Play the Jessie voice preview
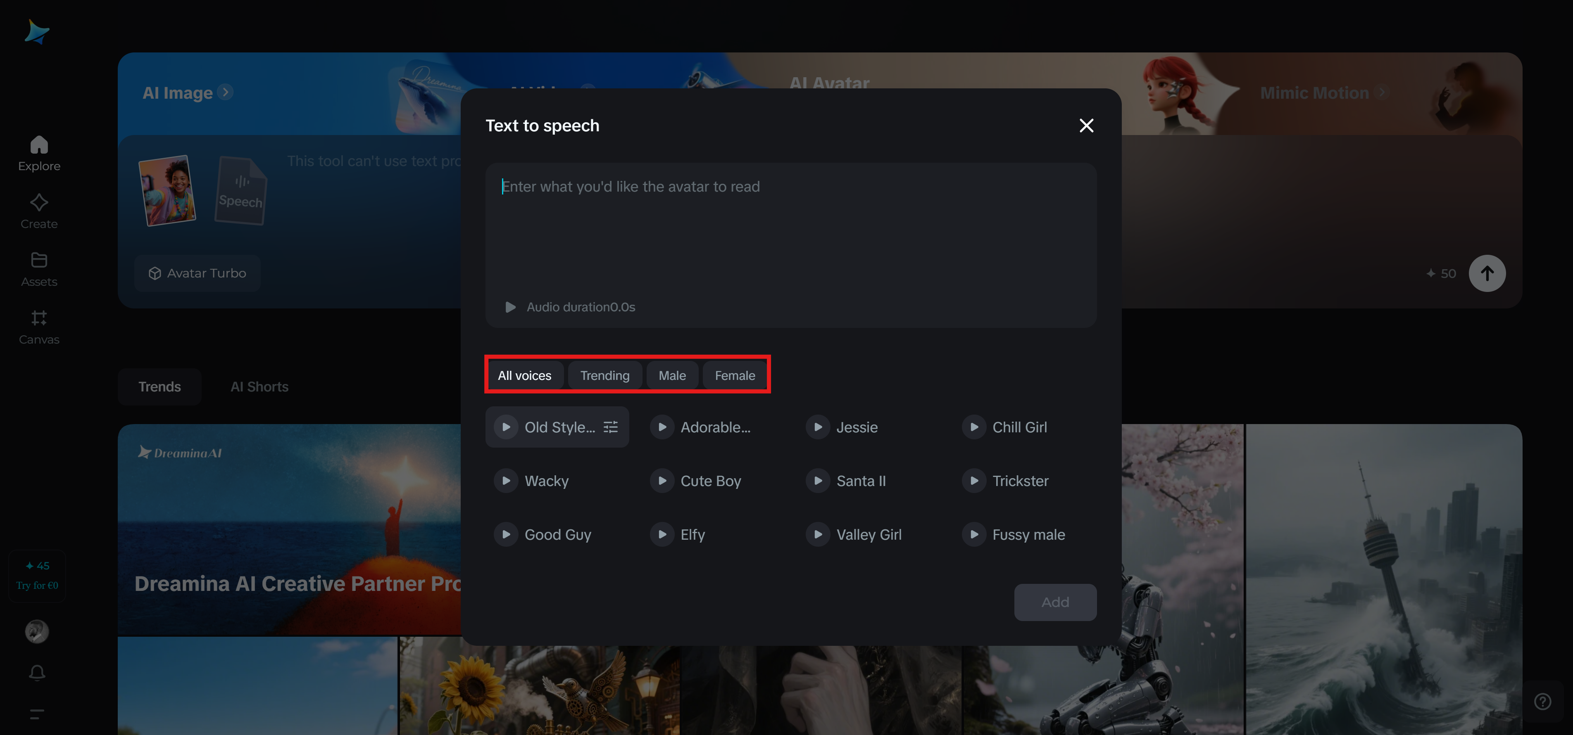Viewport: 1573px width, 735px height. (x=818, y=427)
